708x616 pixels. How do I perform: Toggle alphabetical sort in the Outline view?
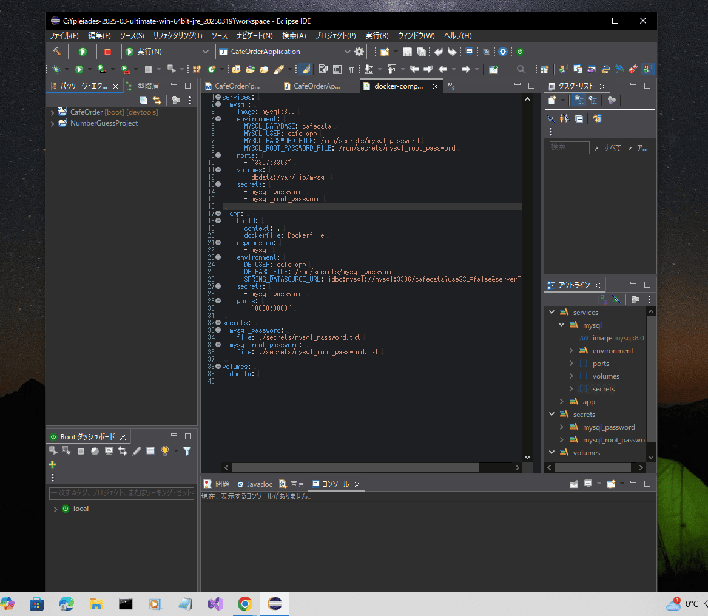pos(602,299)
